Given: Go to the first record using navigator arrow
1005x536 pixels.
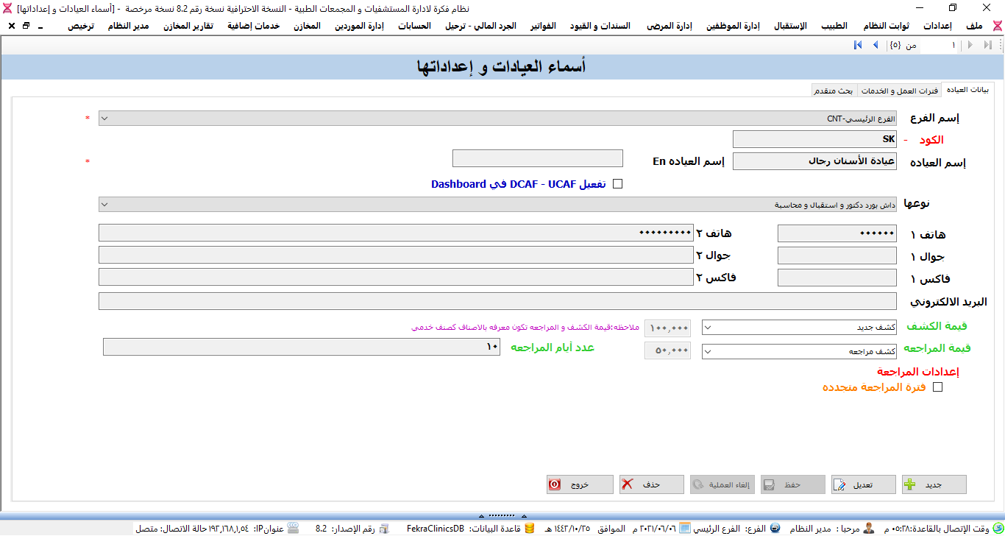Looking at the screenshot, I should (x=858, y=46).
